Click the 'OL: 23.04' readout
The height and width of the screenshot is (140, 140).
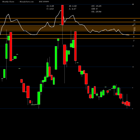tap(96, 12)
